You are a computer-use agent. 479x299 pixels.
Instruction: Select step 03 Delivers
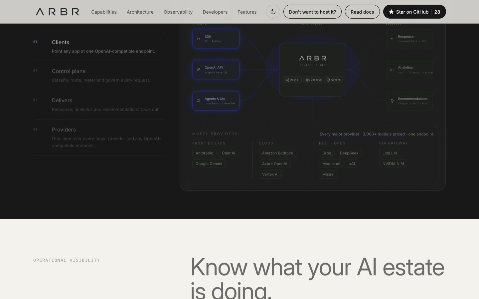(98, 105)
